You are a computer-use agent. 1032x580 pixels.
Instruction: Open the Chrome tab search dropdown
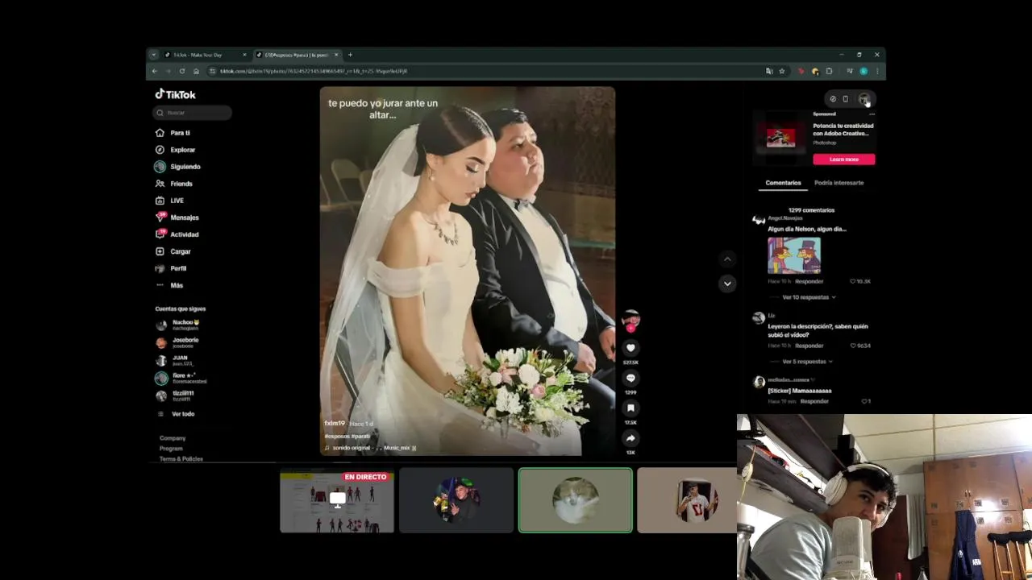(153, 55)
